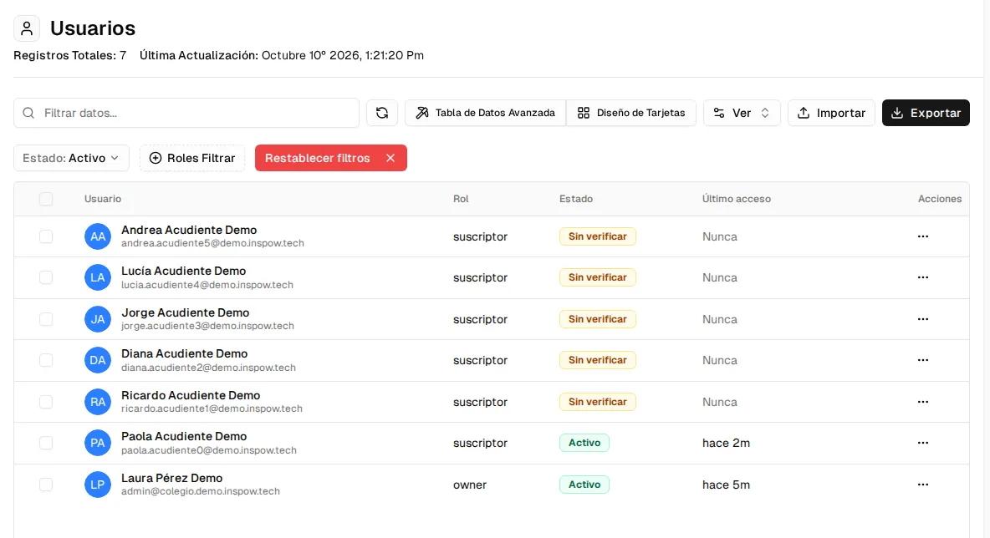Click email paola.acudiente0@demo.inspow.tech

point(209,450)
